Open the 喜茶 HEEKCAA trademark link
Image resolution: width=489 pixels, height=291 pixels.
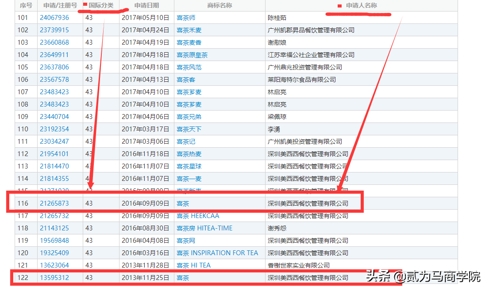(198, 216)
